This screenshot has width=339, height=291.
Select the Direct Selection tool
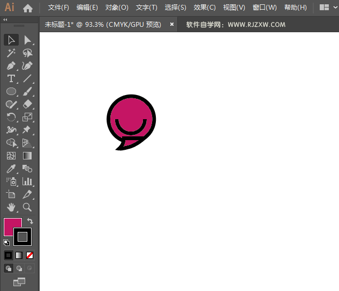tap(27, 40)
